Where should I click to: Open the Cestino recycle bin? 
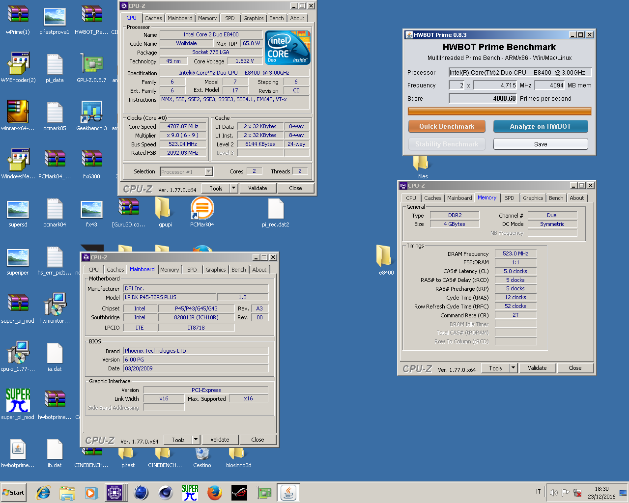(x=202, y=454)
